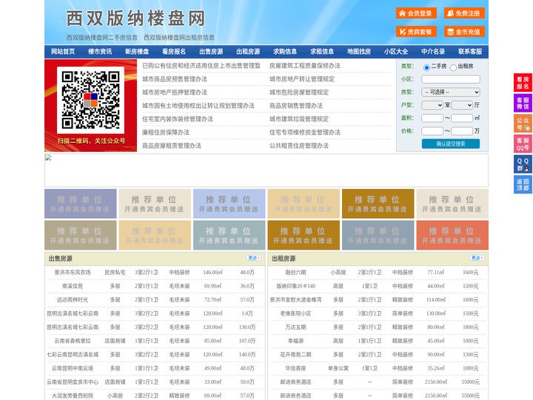Open 小区大全 nav item
533x400 pixels.
coord(396,52)
